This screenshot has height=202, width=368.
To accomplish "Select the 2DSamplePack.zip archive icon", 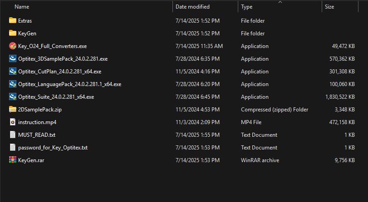I will coord(12,109).
